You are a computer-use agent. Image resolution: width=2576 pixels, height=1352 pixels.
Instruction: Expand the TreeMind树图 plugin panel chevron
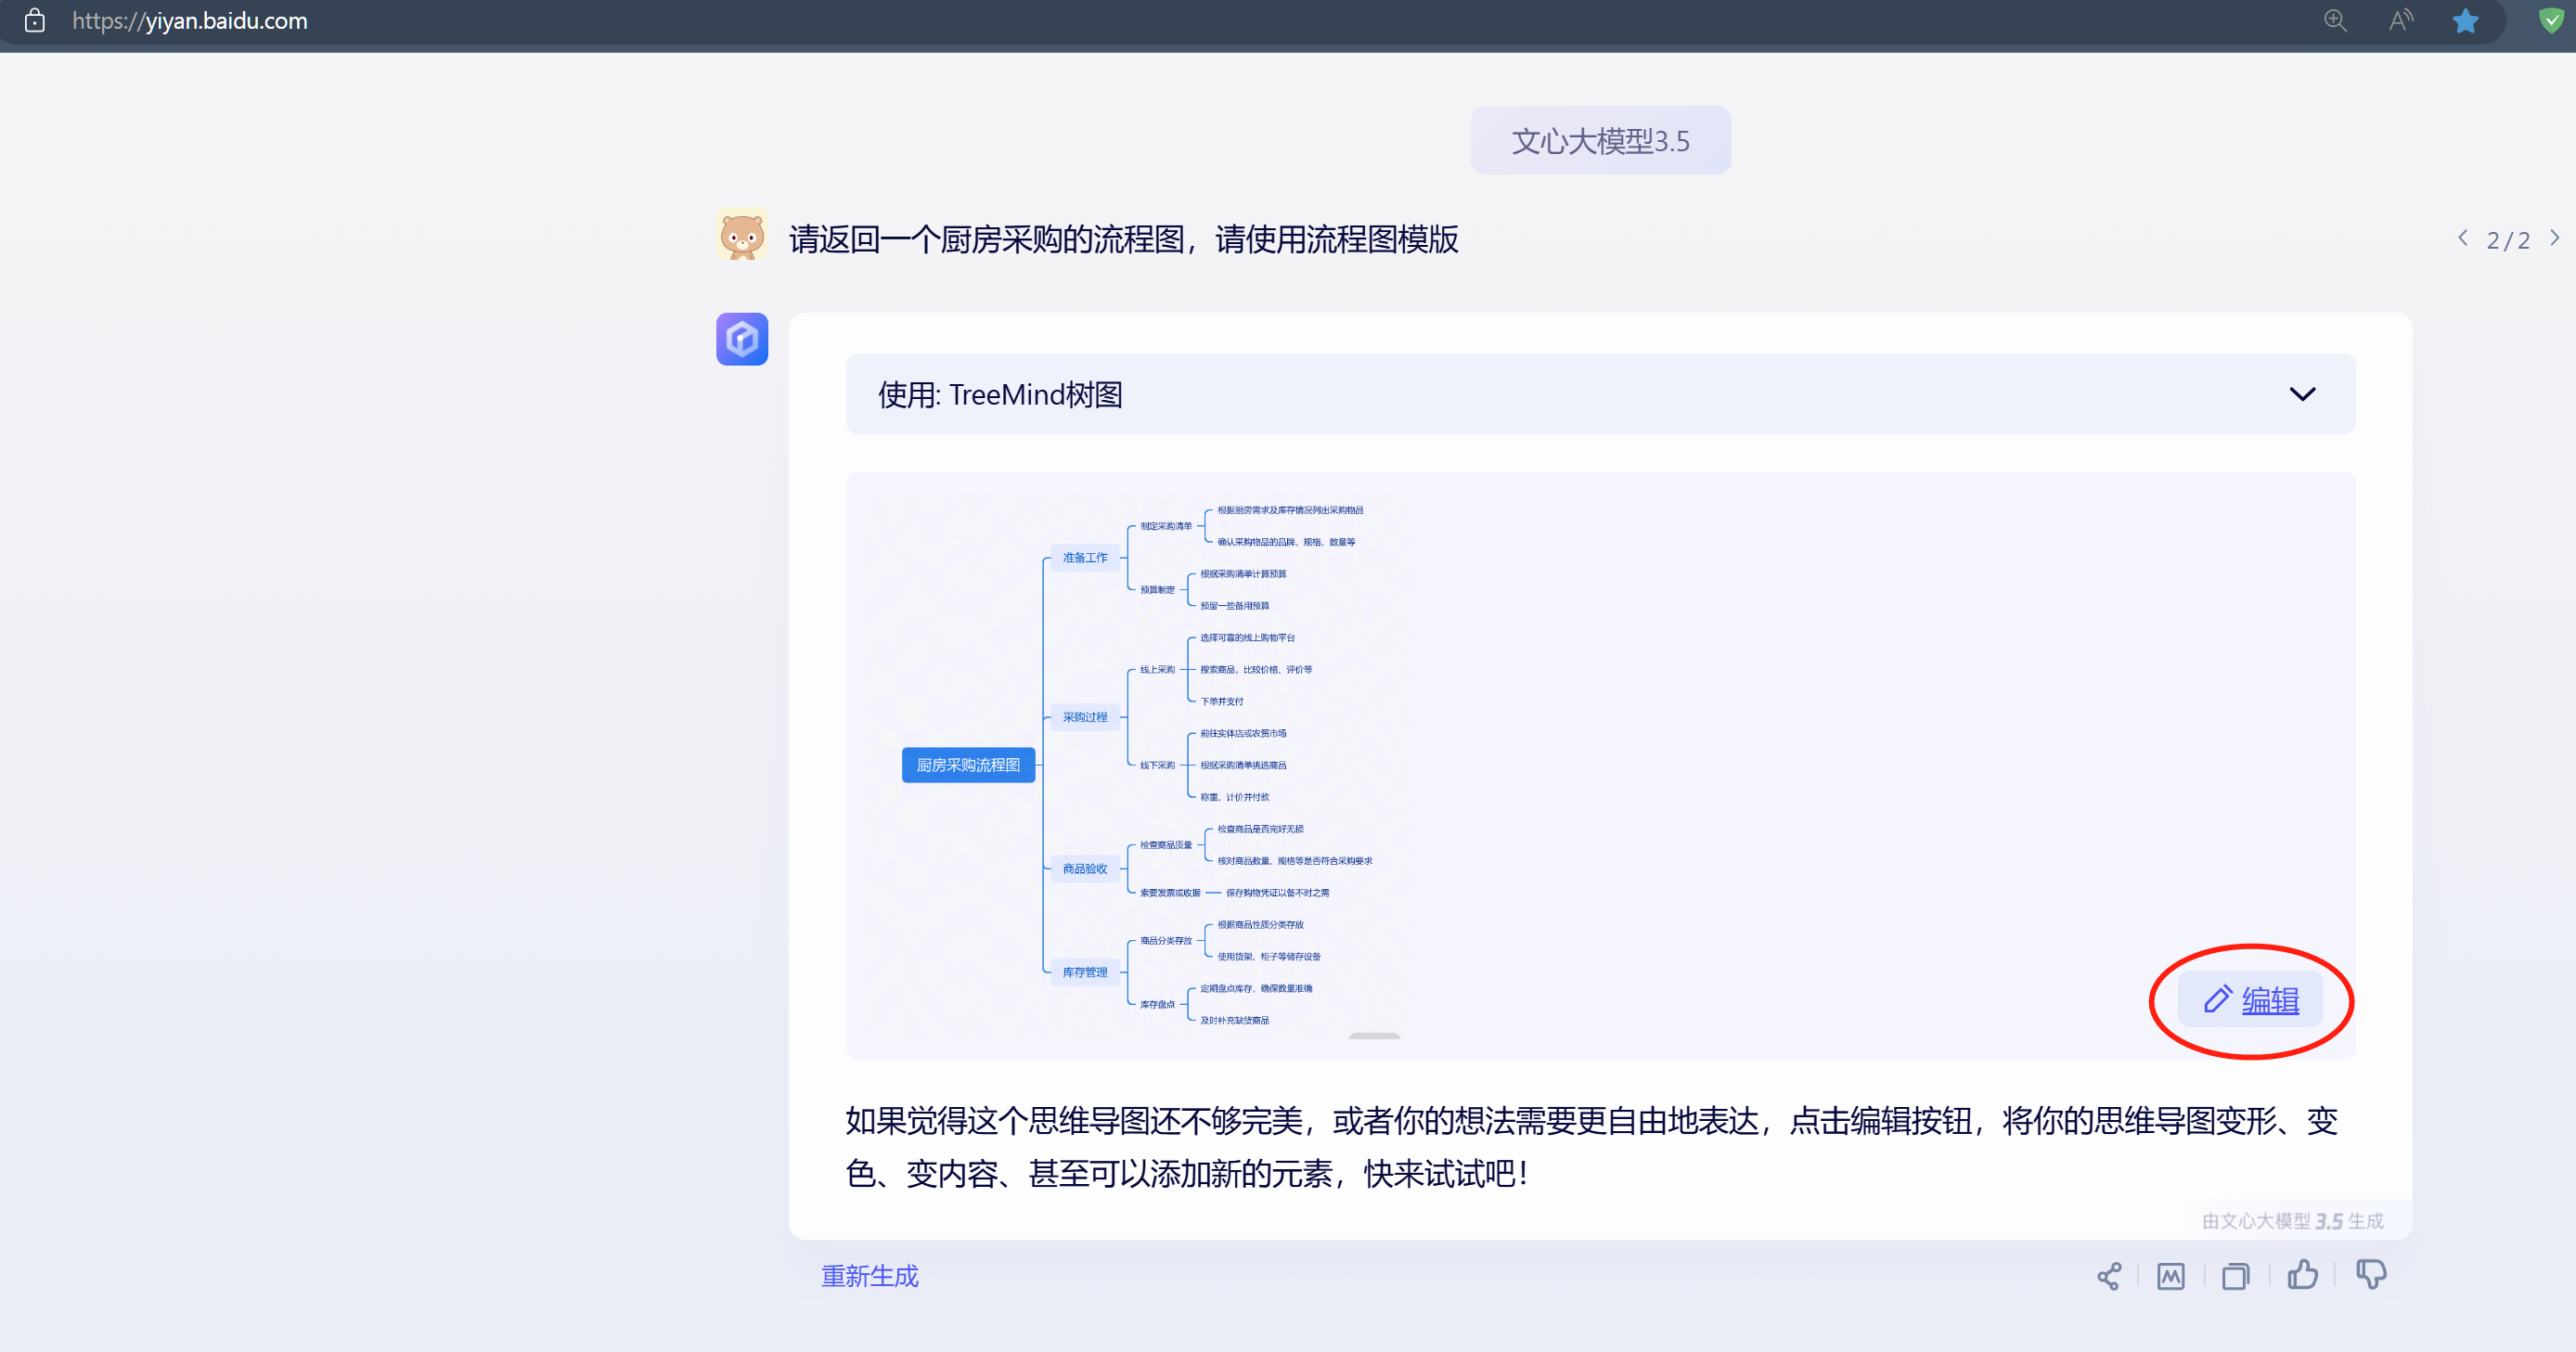2303,394
